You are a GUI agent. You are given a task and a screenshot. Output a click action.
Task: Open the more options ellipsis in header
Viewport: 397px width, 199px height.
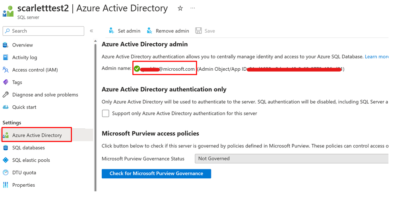tap(193, 8)
